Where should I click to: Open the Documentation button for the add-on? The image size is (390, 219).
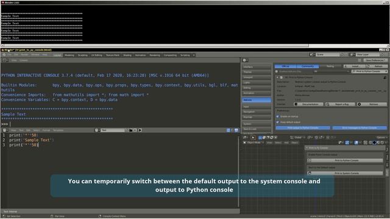(x=308, y=104)
